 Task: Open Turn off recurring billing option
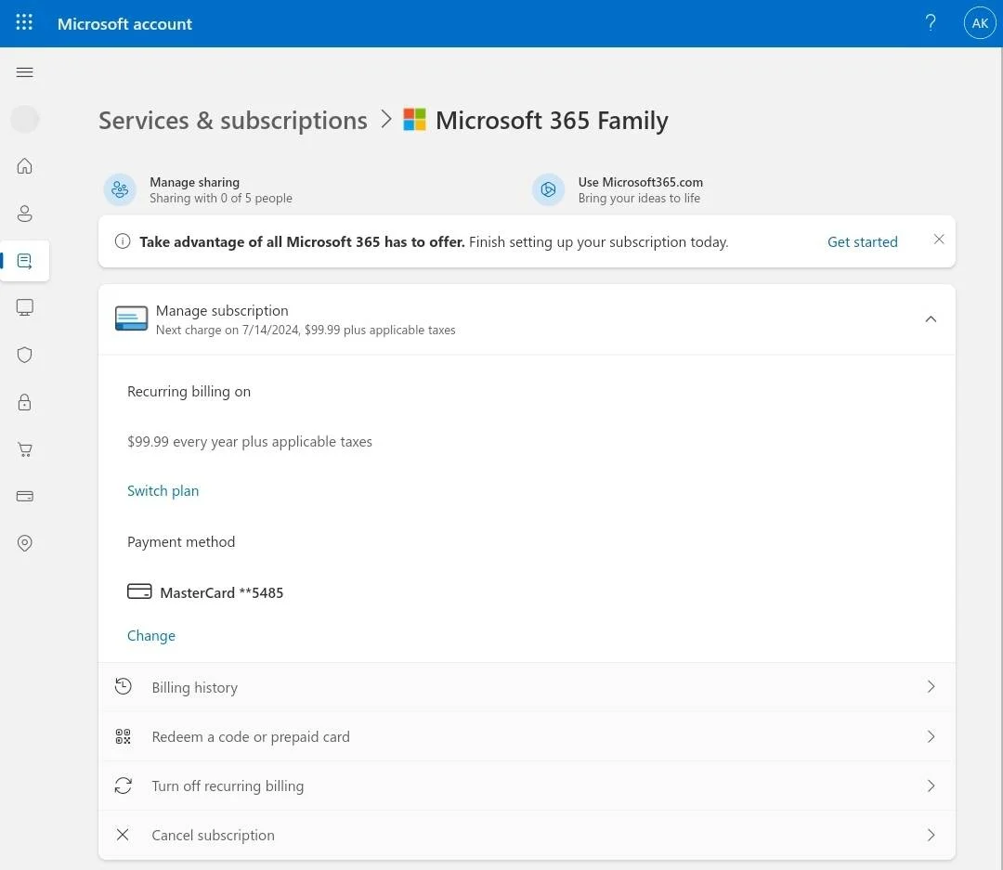527,786
